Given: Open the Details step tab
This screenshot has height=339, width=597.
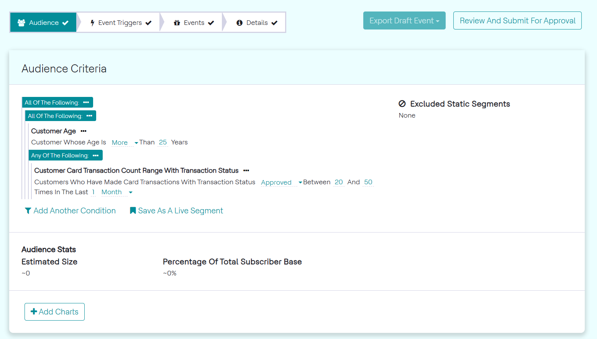Looking at the screenshot, I should tap(257, 23).
